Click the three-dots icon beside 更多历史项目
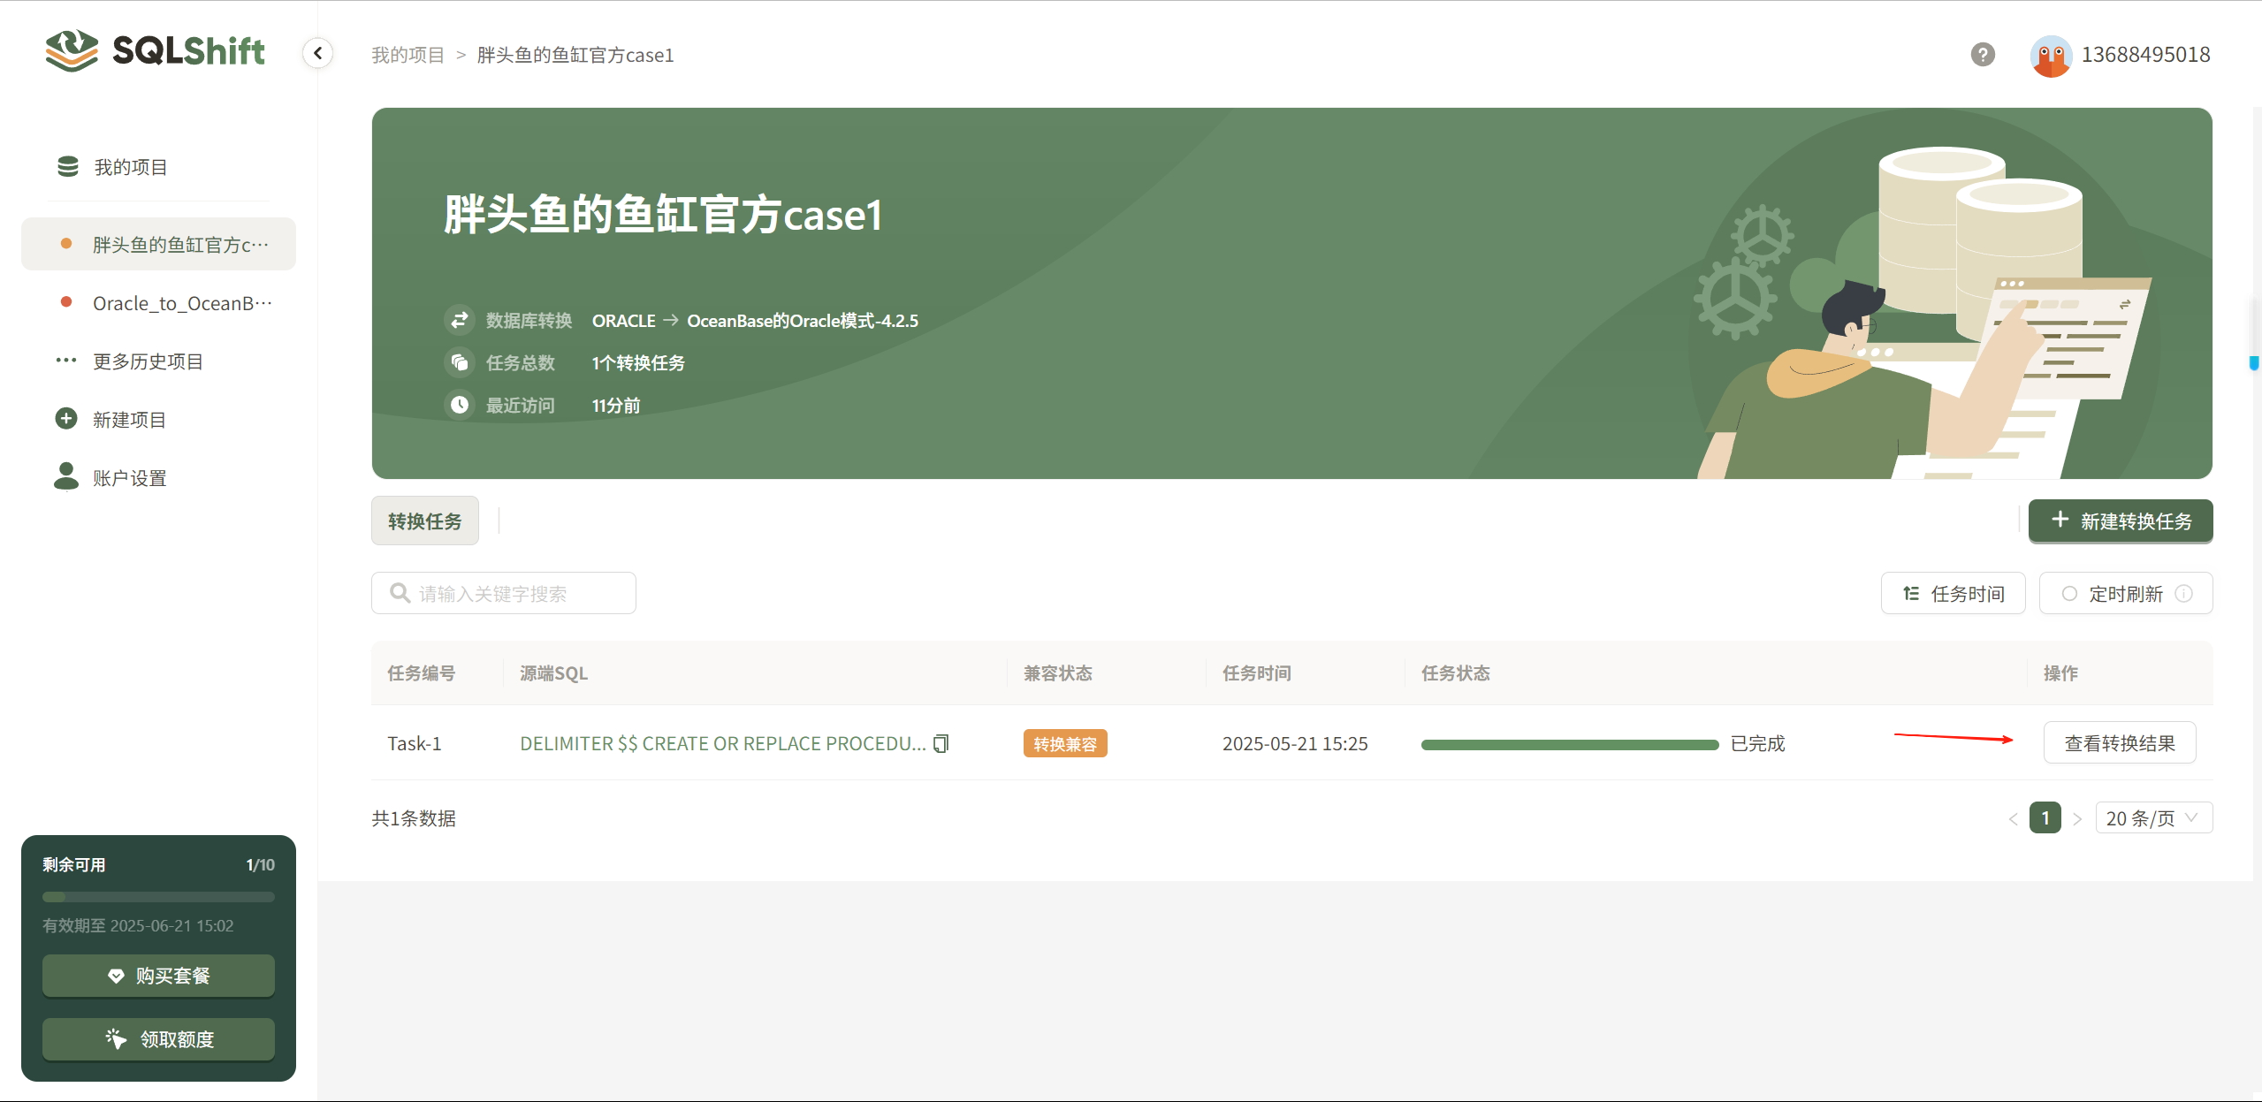 (x=66, y=361)
